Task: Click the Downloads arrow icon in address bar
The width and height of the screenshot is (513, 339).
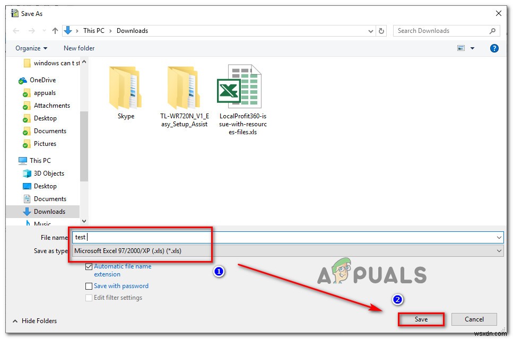Action: [68, 30]
